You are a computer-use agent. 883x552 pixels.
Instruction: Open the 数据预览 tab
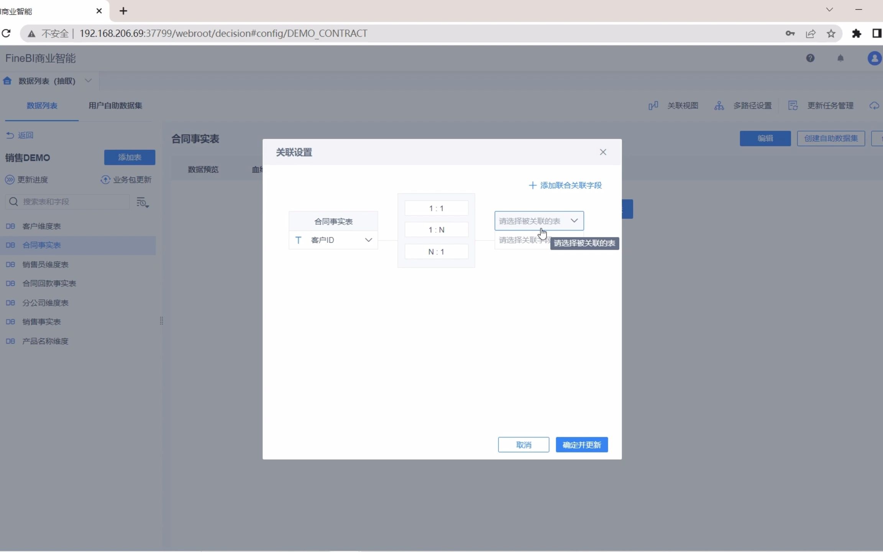coord(203,169)
